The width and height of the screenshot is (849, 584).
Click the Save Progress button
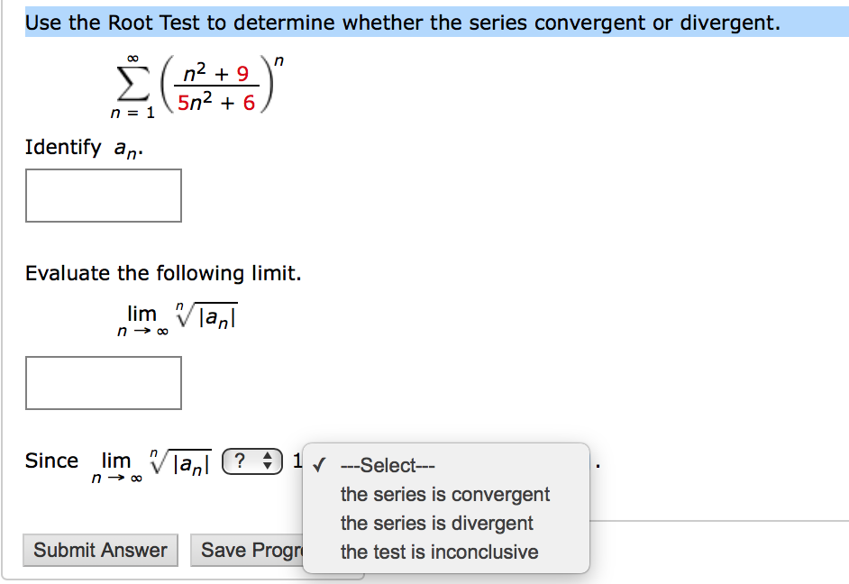point(250,550)
